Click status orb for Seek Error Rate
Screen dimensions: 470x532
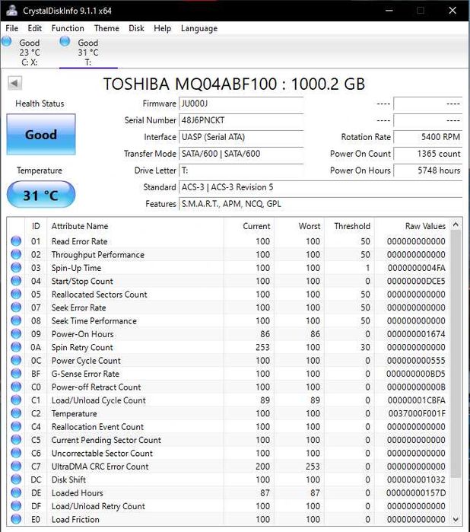click(16, 307)
